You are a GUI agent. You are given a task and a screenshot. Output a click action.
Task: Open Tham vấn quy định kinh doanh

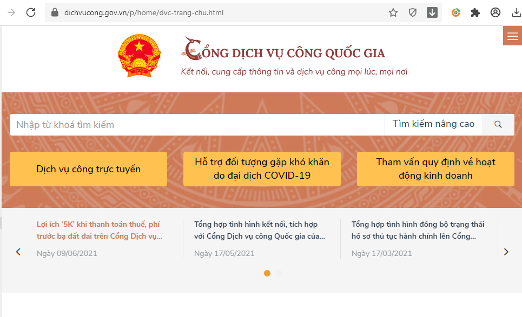coord(435,169)
